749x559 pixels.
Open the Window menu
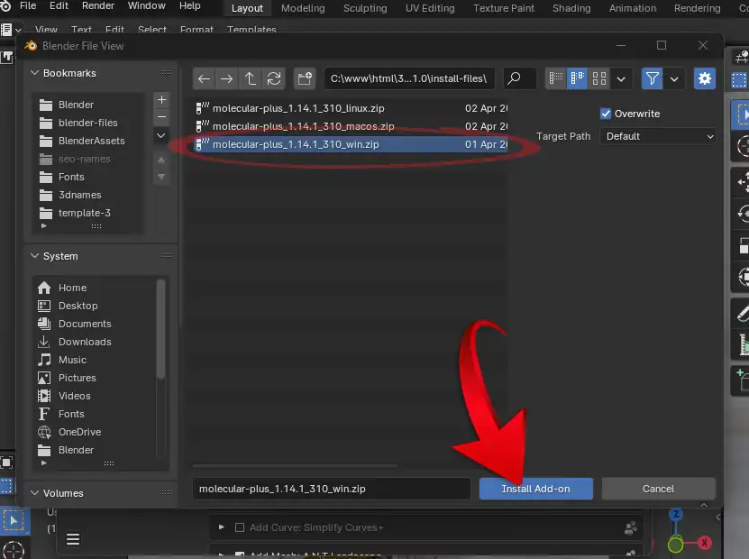tap(146, 5)
